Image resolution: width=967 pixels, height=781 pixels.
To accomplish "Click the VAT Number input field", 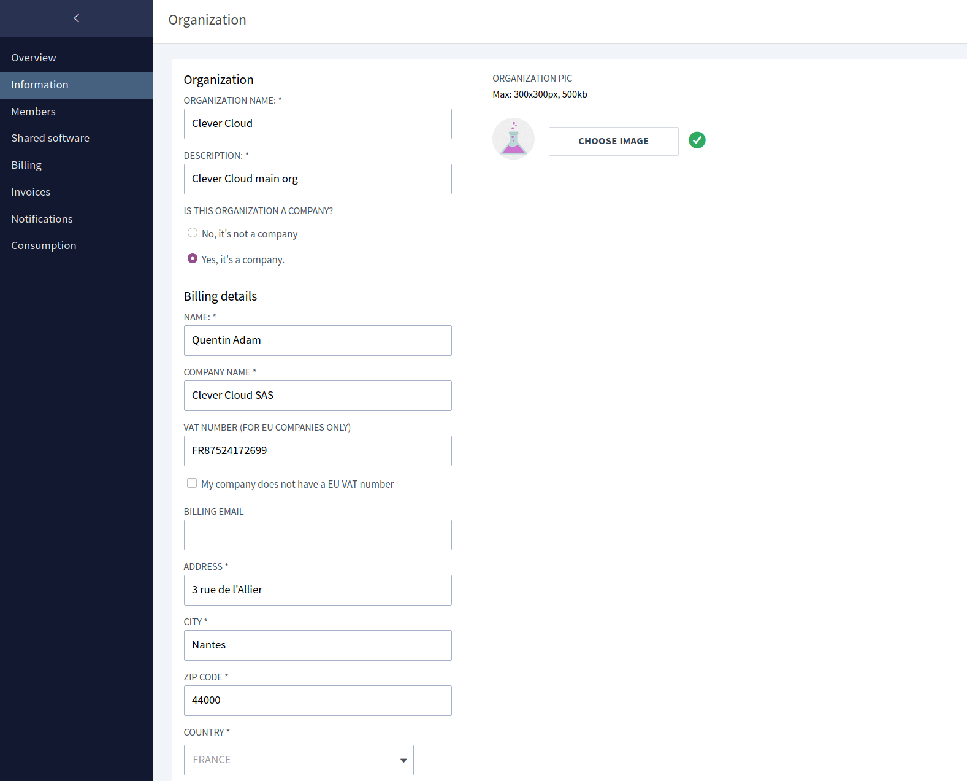I will click(x=318, y=451).
